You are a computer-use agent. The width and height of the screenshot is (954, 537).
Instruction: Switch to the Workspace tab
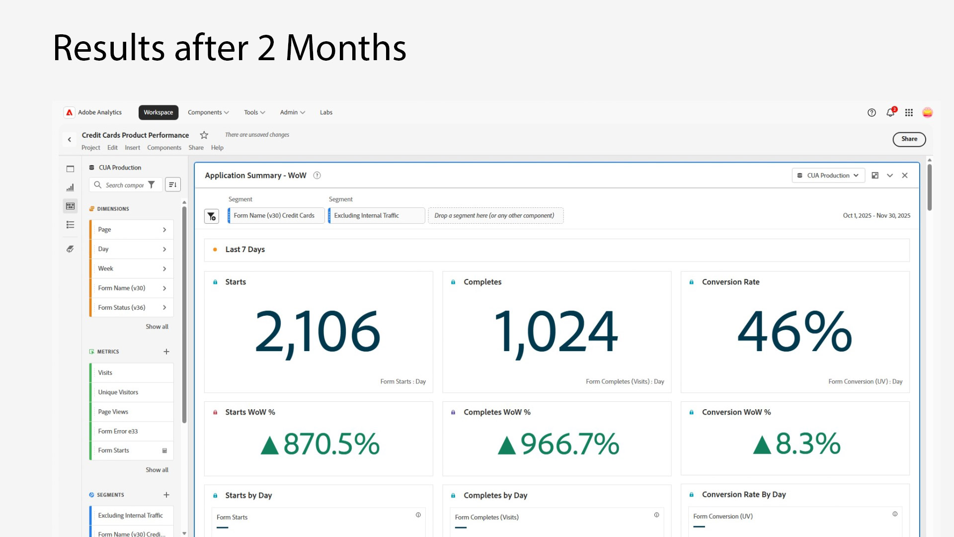click(x=158, y=112)
